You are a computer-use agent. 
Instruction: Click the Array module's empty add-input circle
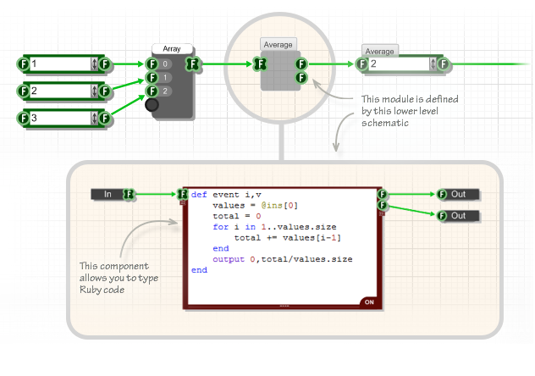152,105
